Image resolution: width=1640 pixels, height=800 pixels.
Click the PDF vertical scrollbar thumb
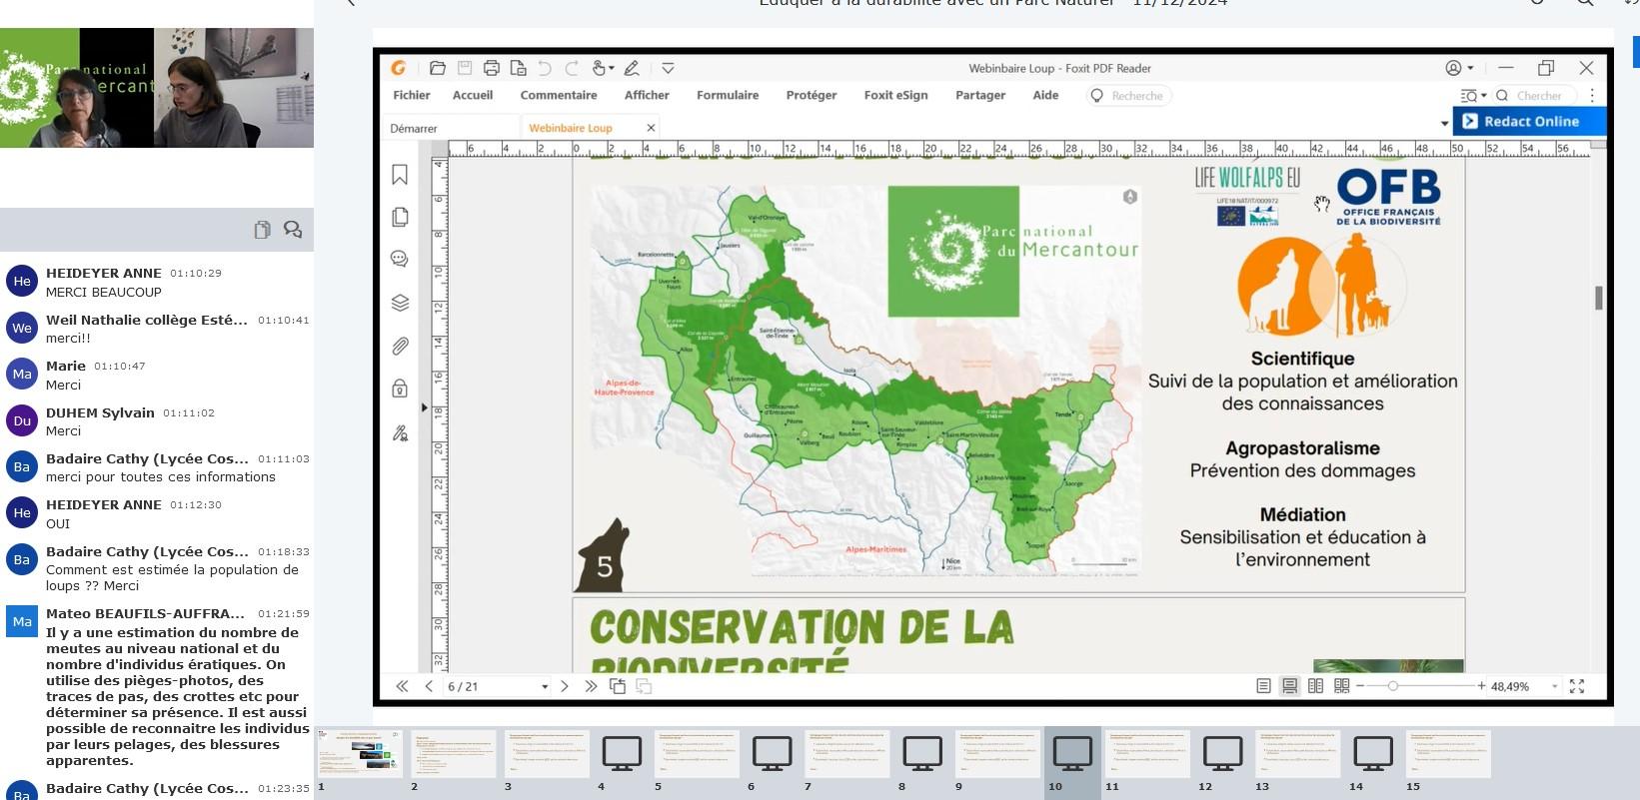(1598, 298)
